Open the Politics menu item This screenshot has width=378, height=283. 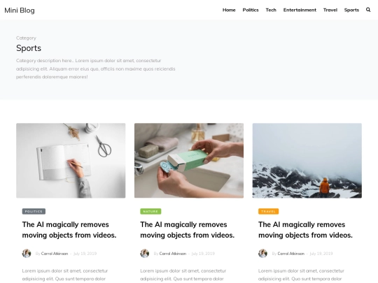(251, 10)
